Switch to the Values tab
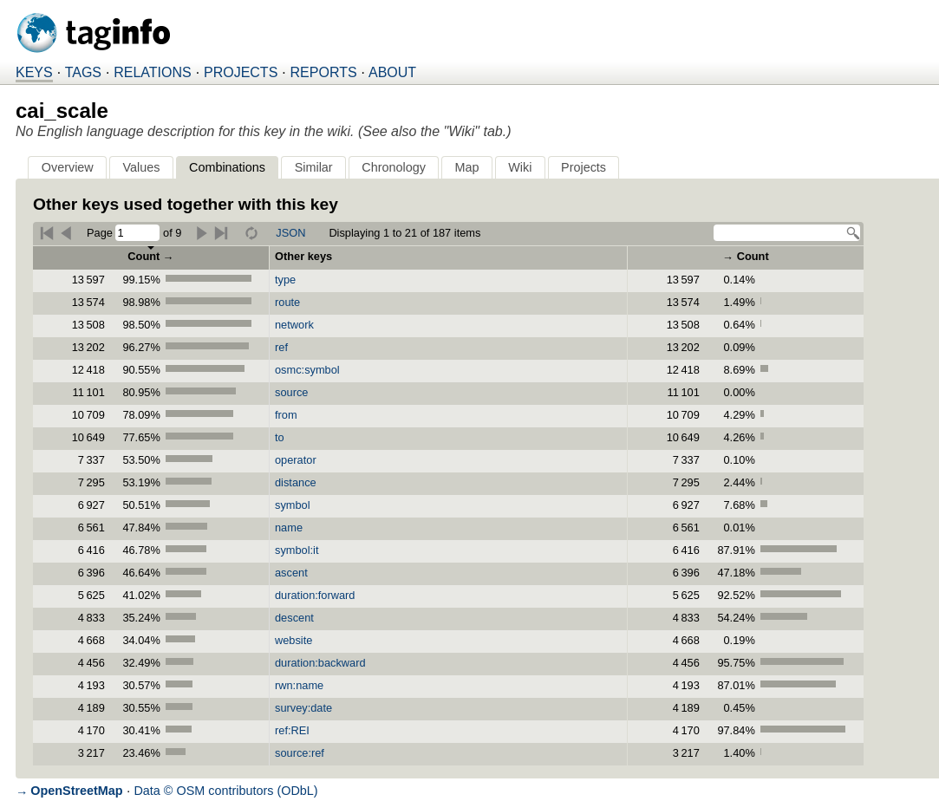 coord(140,167)
